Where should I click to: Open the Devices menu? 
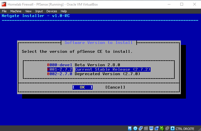pos(52,11)
